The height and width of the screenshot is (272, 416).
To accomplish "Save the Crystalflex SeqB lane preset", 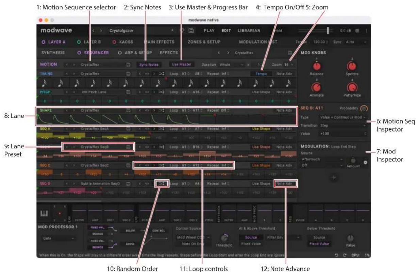I will pos(128,147).
